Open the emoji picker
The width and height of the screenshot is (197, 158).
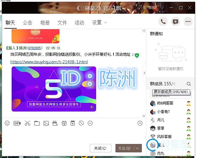click(x=7, y=123)
